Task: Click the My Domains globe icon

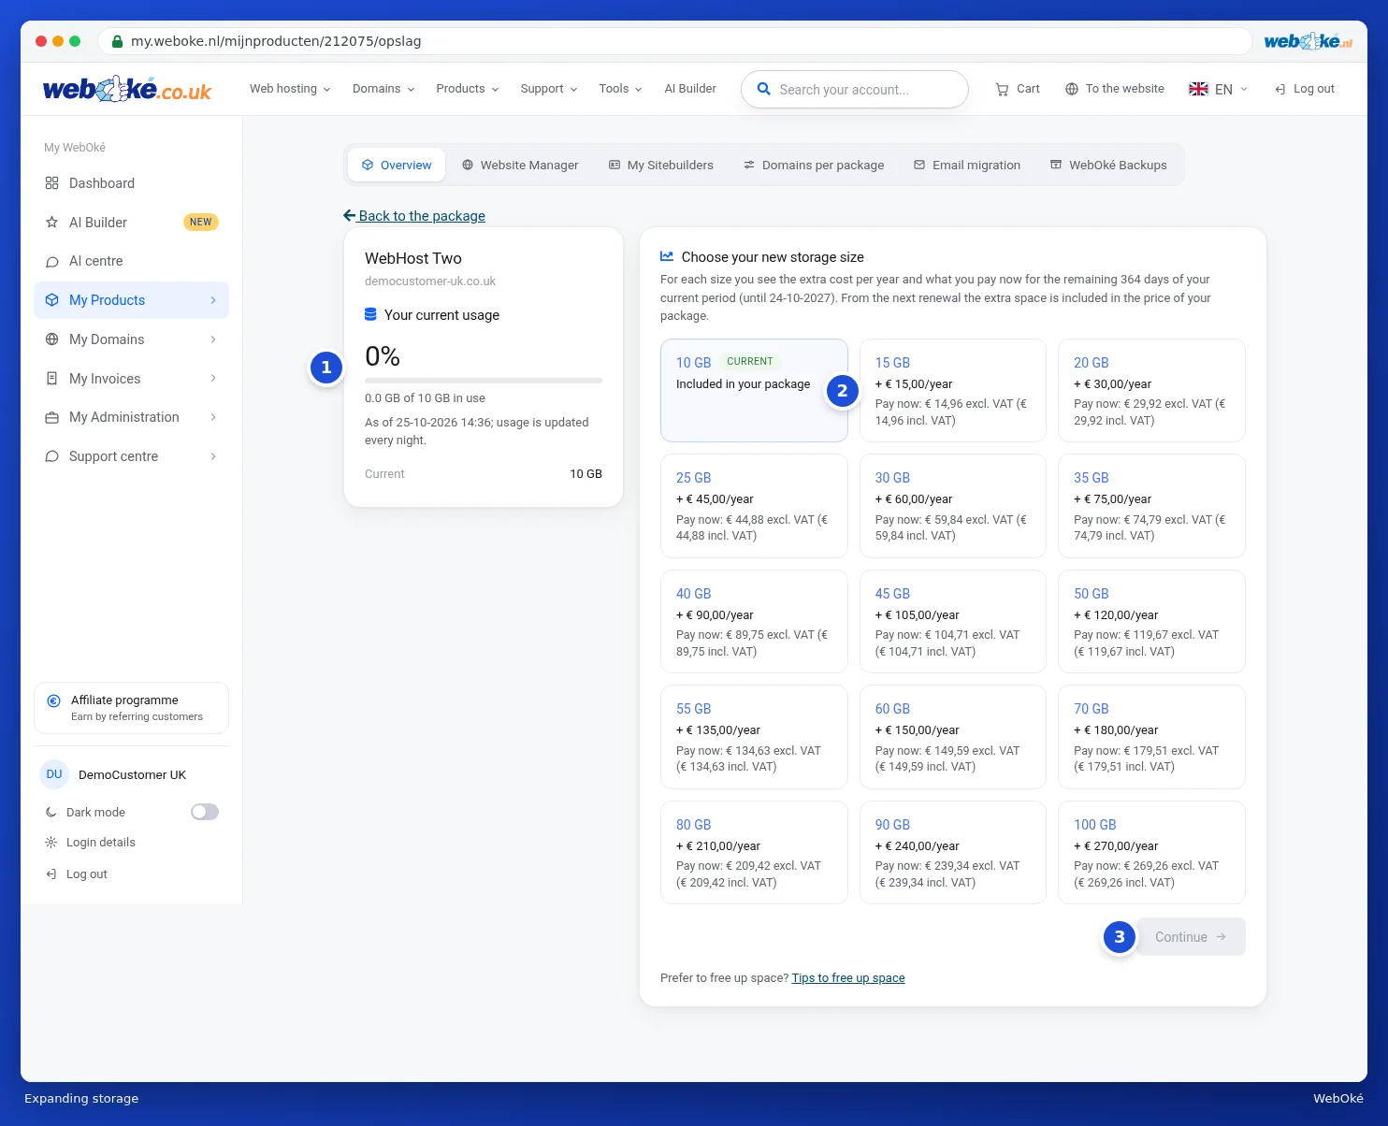Action: click(51, 339)
